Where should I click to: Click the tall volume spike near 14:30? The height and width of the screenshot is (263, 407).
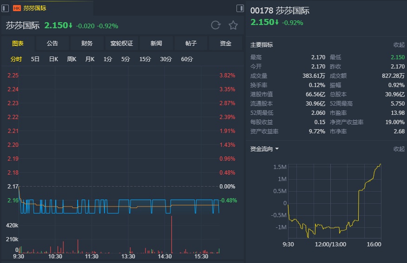(x=171, y=234)
